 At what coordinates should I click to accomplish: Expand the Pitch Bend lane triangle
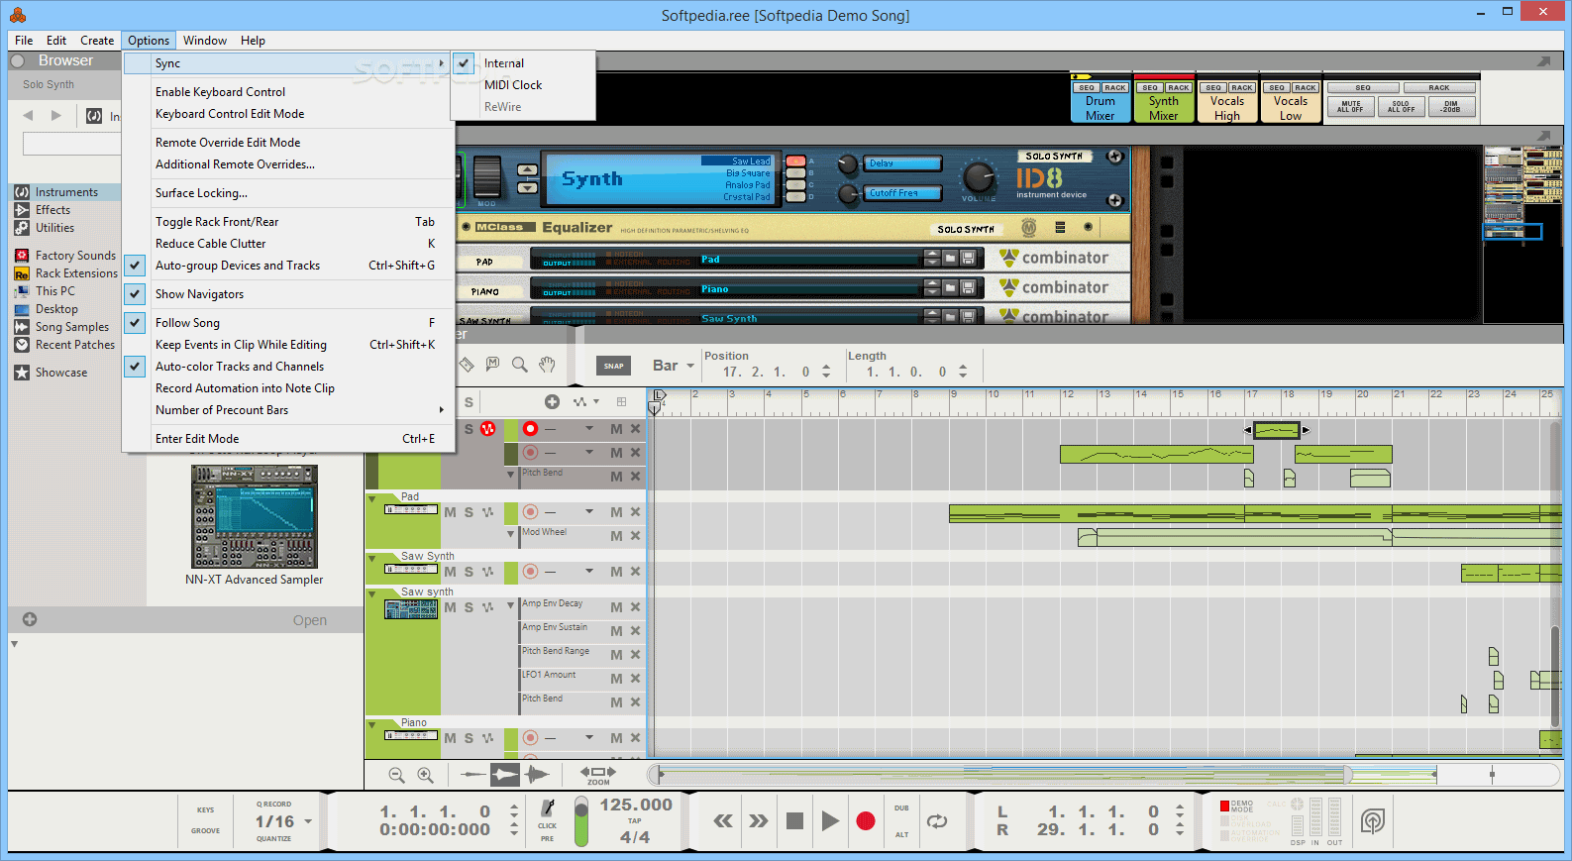pos(511,474)
